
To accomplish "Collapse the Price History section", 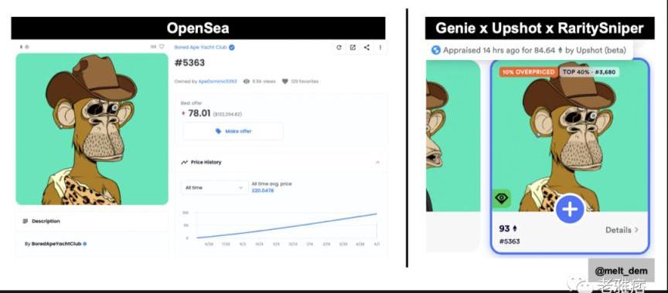I will [x=377, y=162].
